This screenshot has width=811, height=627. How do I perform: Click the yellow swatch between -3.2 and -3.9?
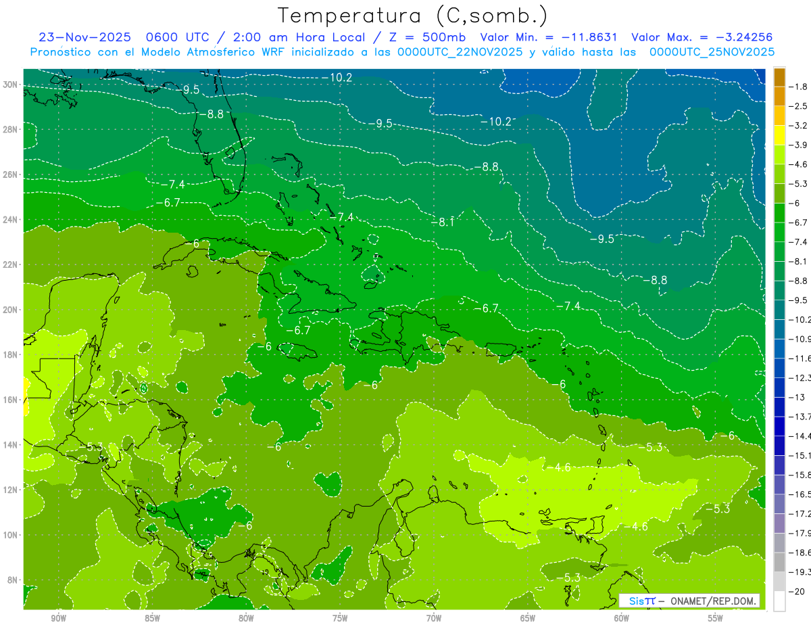[779, 135]
